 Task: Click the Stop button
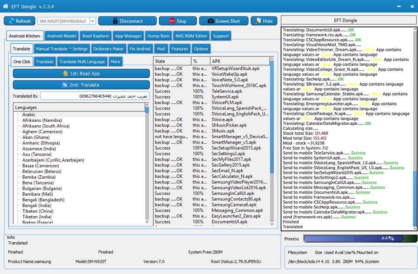178,21
